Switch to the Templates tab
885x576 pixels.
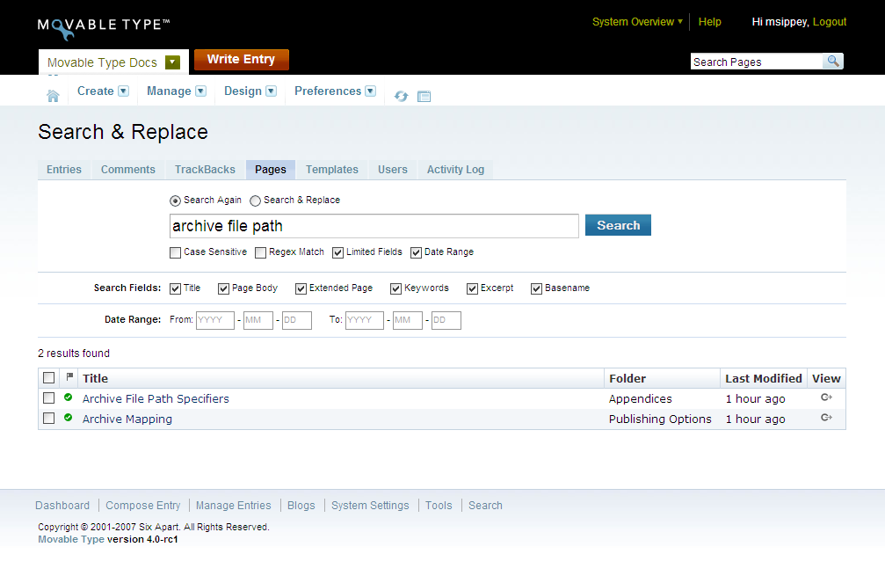331,170
